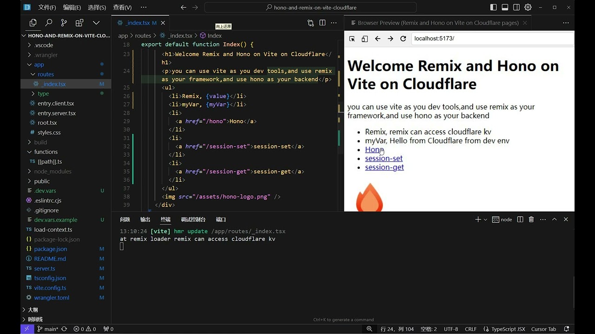Go back in the Browser Preview
Viewport: 595px width, 334px height.
click(377, 39)
